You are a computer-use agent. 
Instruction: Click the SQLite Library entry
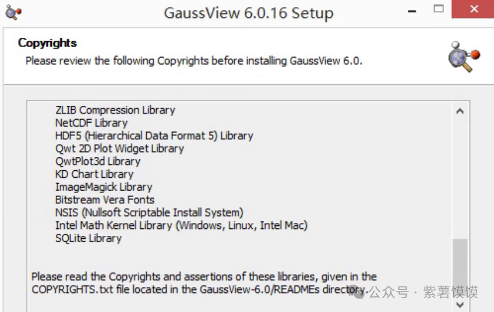(88, 238)
